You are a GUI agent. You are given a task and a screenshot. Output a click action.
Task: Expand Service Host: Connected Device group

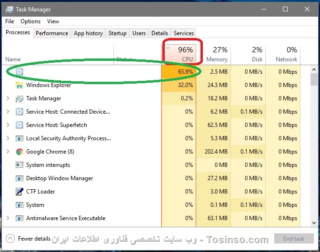coord(8,112)
